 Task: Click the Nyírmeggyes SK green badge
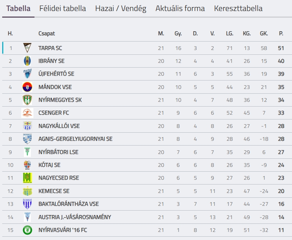click(28, 100)
